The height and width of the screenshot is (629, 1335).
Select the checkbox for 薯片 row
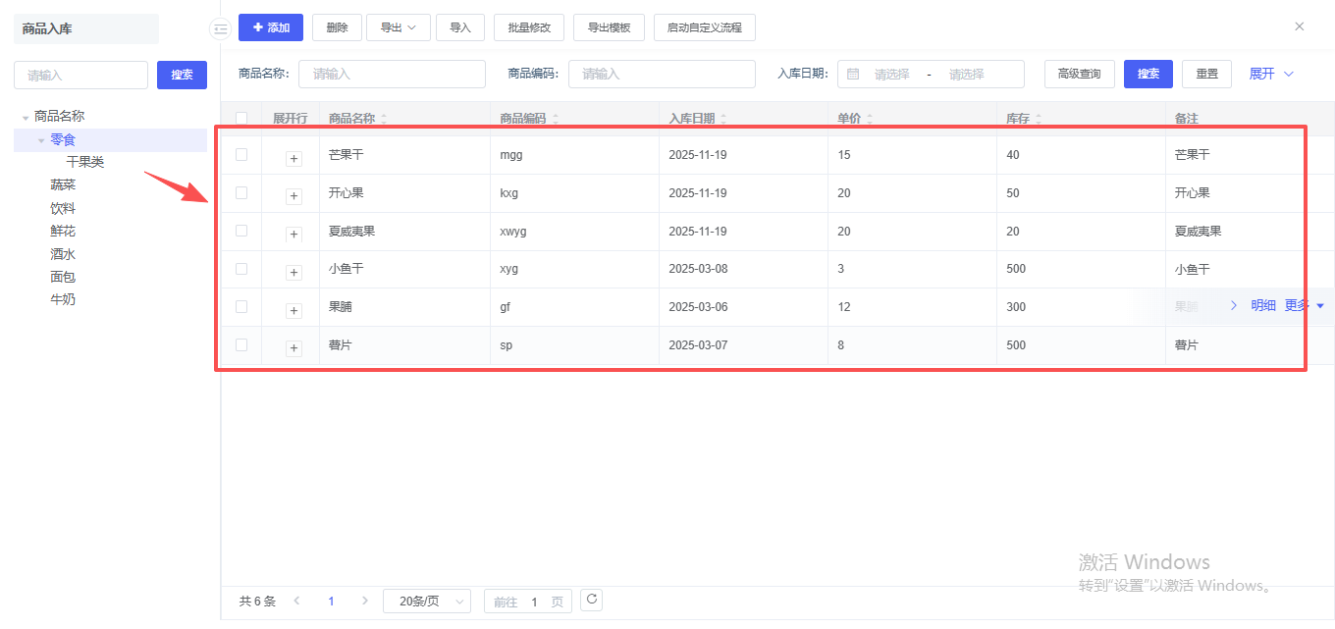(241, 344)
